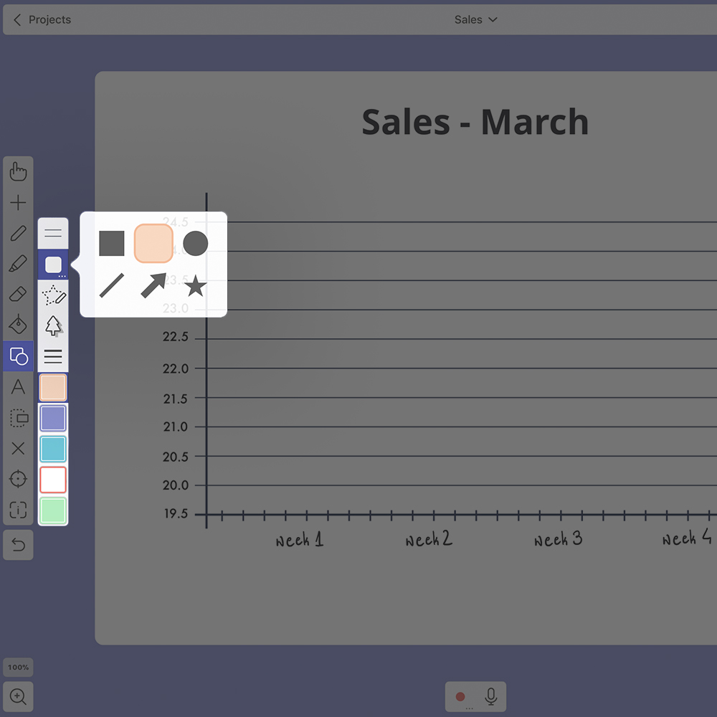Select the highlighter marker tool
The image size is (717, 717).
[19, 264]
